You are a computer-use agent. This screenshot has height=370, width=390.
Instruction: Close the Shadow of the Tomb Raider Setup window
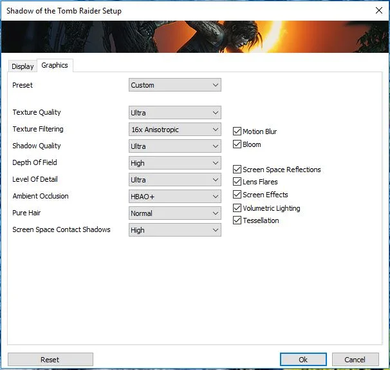379,10
